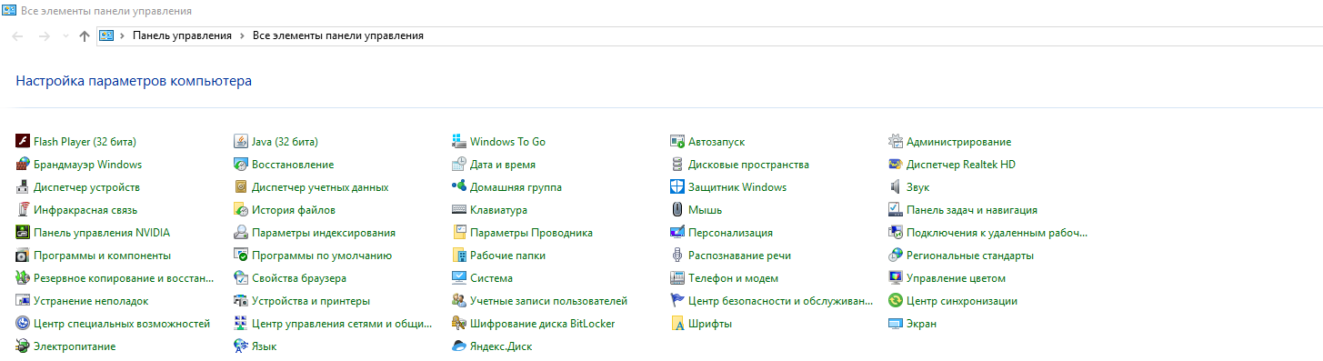Open the Автозапуск icon

coord(677,141)
